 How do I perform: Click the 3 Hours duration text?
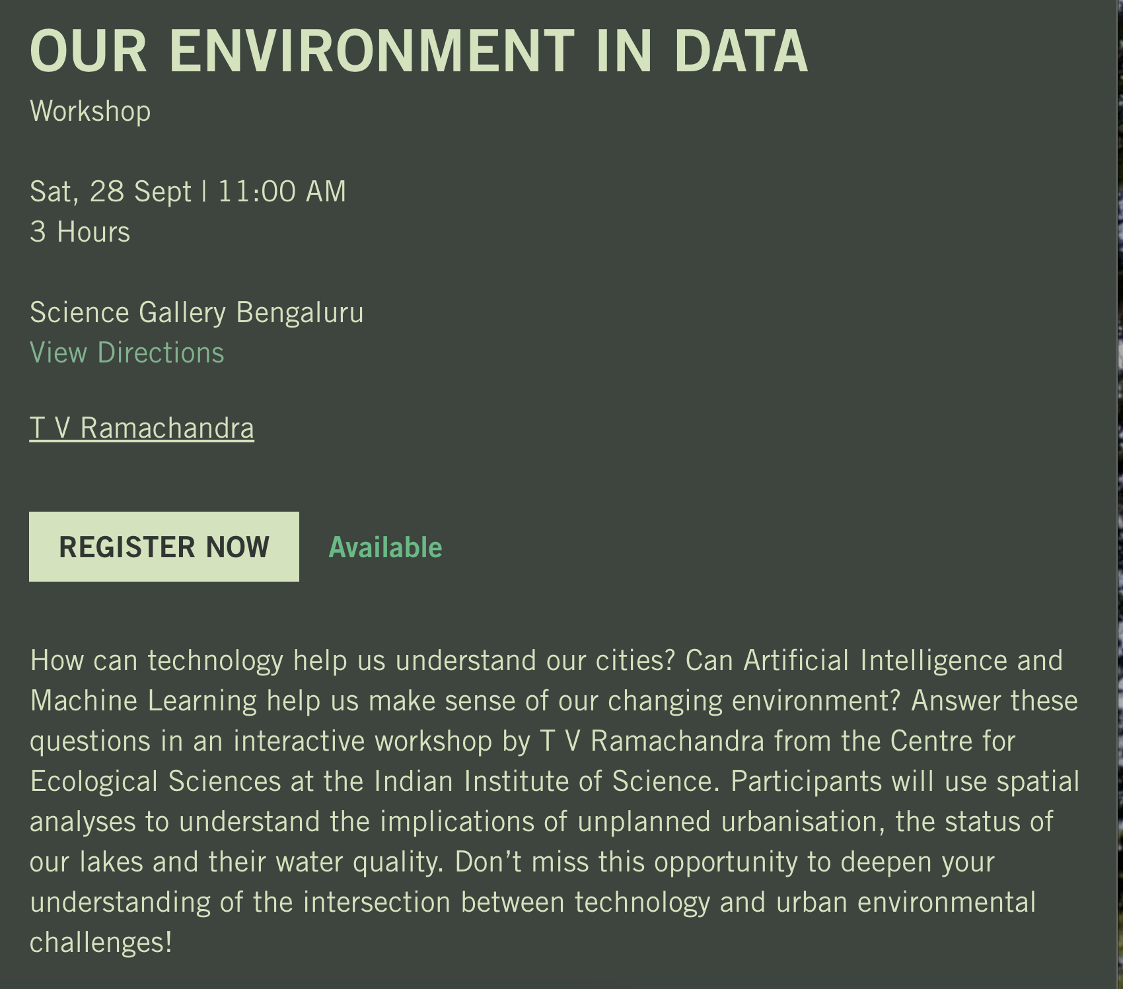(80, 232)
